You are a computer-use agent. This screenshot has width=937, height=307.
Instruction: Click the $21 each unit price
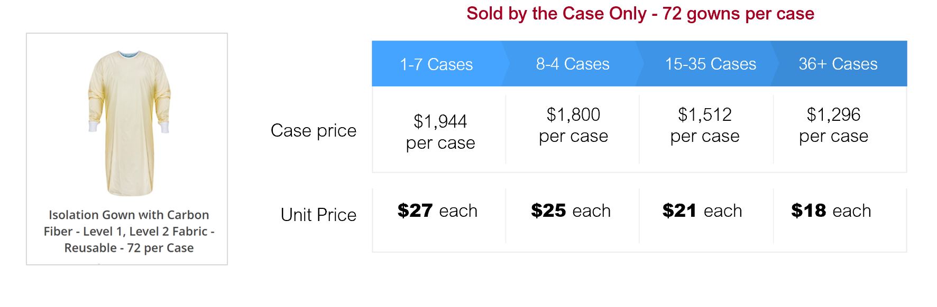point(702,211)
